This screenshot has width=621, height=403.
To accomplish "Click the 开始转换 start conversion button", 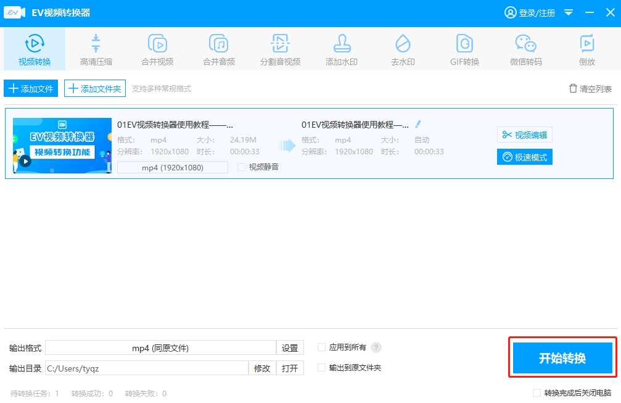I will click(x=561, y=358).
